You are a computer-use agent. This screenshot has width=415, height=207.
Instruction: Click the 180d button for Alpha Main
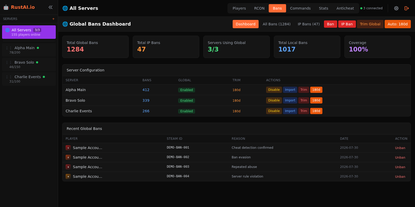pos(316,90)
